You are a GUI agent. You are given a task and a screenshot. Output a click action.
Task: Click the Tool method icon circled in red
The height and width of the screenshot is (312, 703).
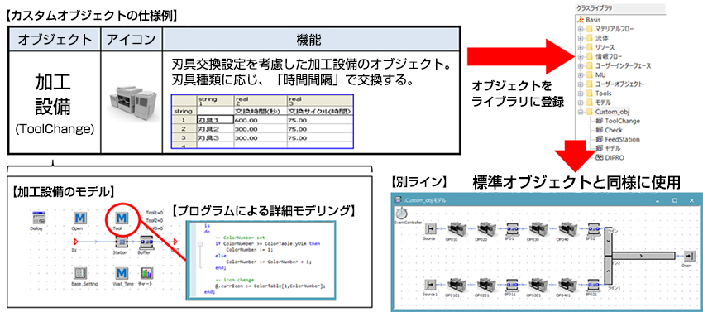point(121,218)
